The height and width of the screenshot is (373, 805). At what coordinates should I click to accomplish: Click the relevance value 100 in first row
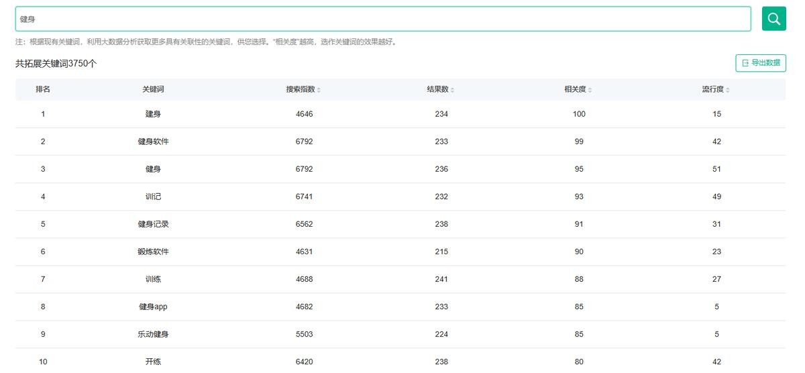tap(579, 114)
